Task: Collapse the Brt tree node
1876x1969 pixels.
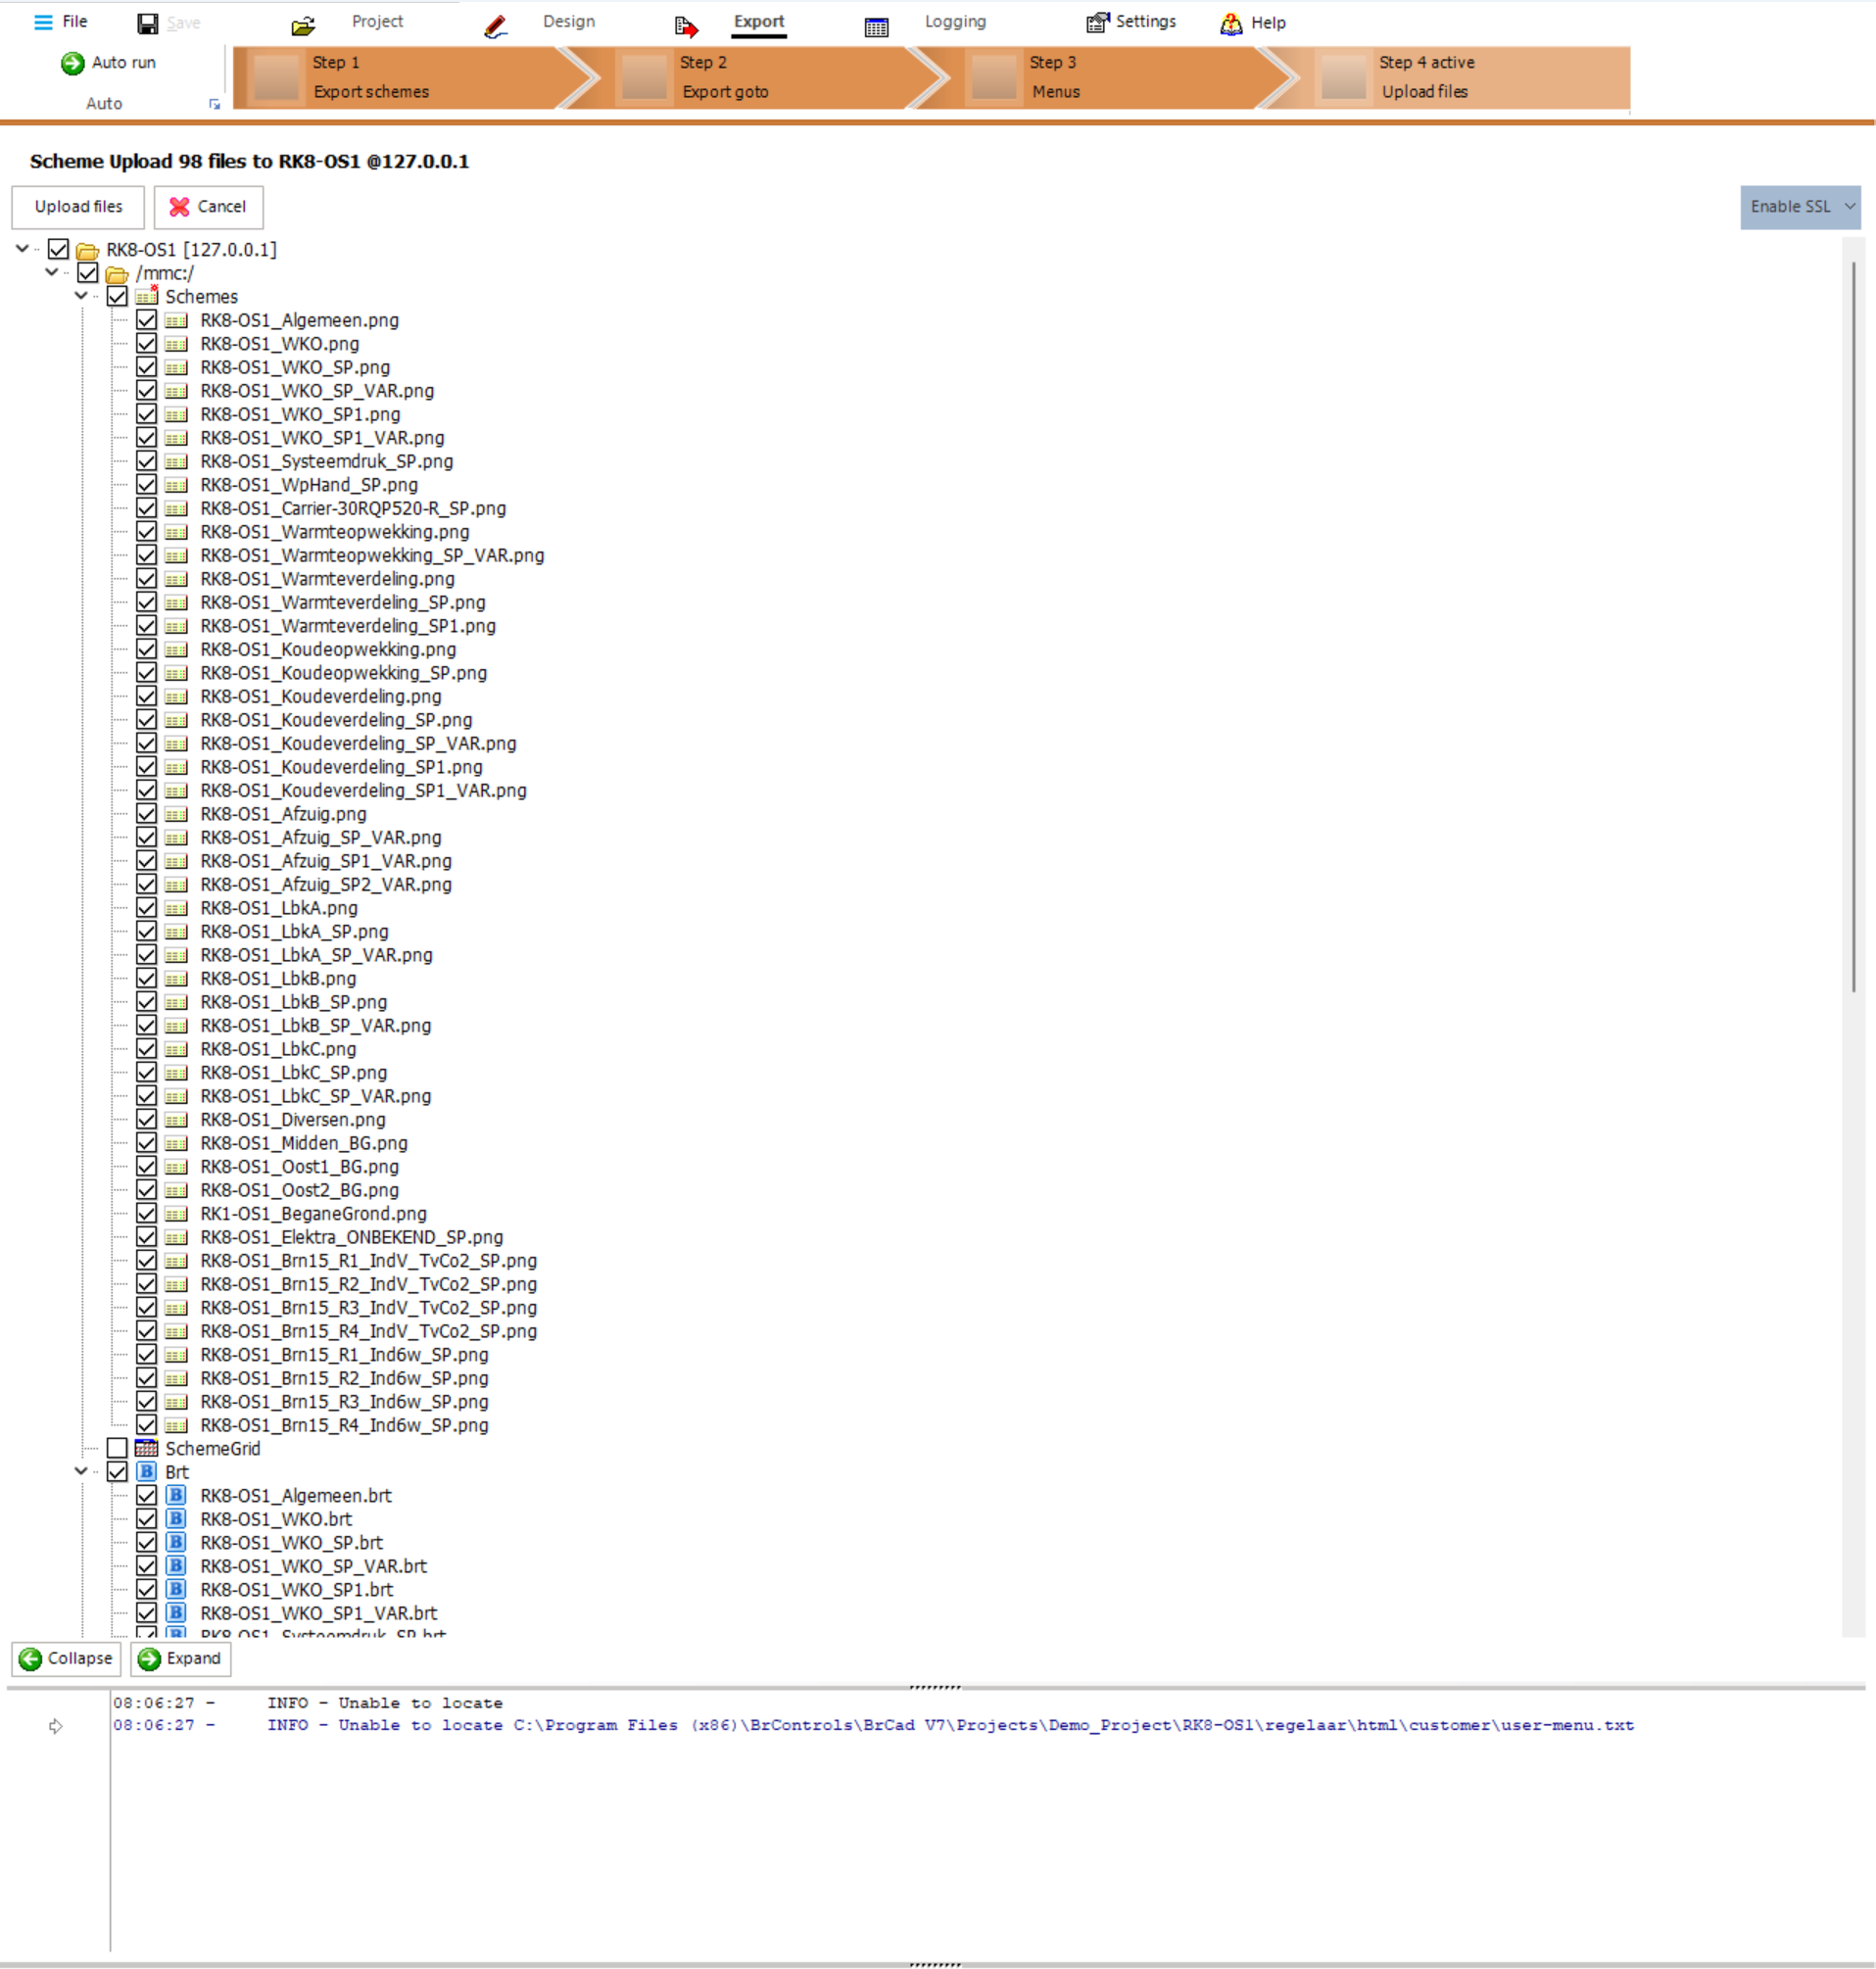Action: tap(81, 1470)
